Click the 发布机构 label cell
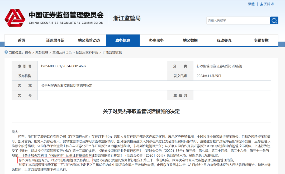This screenshot has width=285, height=174. point(25,76)
